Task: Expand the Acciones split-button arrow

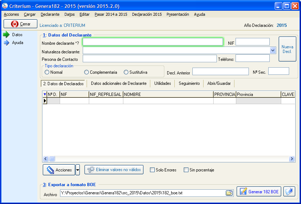Action: click(x=78, y=170)
